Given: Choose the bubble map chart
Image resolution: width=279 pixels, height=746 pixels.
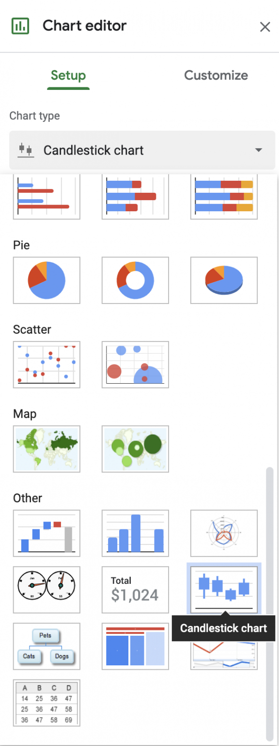Looking at the screenshot, I should point(135,449).
